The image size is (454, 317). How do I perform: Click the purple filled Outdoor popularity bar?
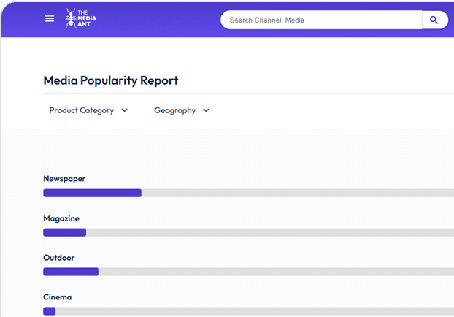pyautogui.click(x=70, y=272)
